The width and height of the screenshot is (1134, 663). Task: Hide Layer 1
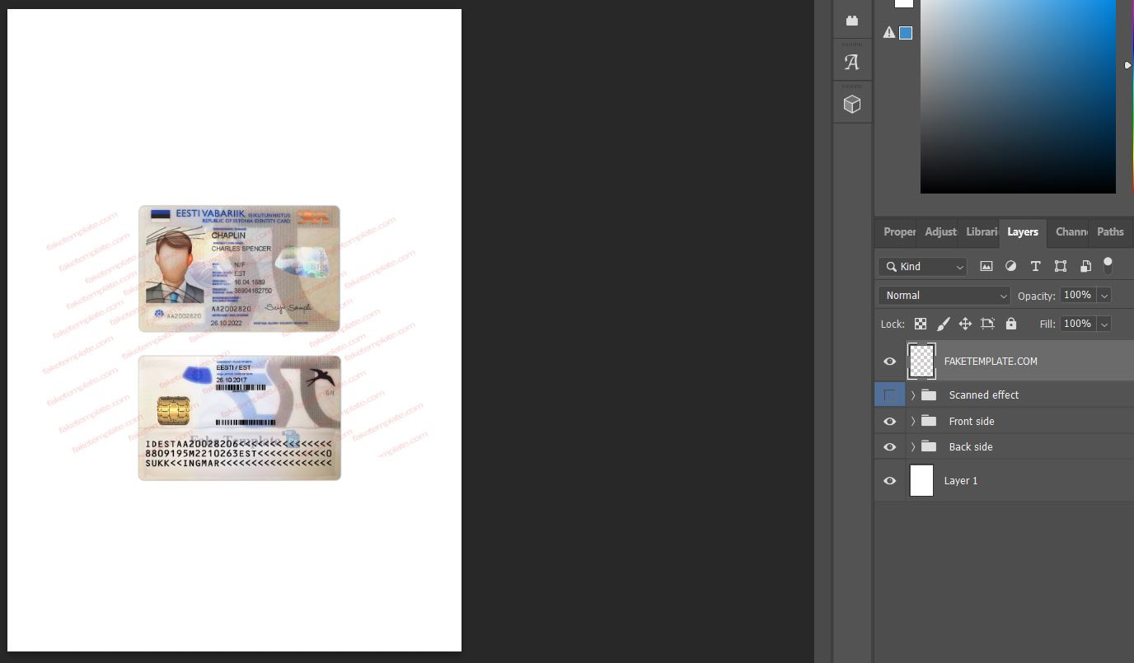click(889, 480)
